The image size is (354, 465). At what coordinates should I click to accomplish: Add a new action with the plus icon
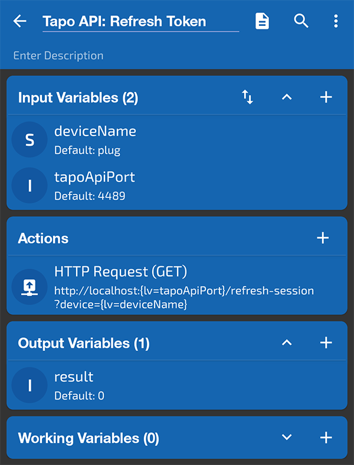coord(323,238)
